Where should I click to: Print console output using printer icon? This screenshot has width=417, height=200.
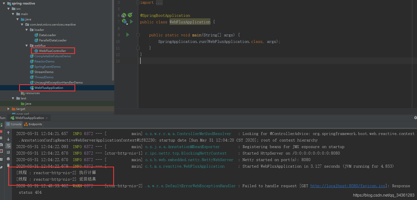click(x=8, y=159)
